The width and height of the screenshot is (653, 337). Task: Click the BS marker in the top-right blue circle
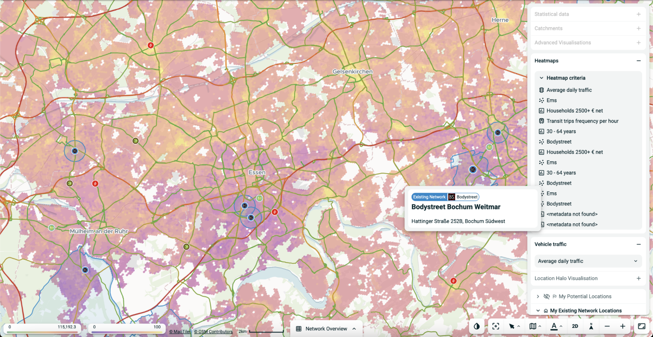pyautogui.click(x=498, y=132)
